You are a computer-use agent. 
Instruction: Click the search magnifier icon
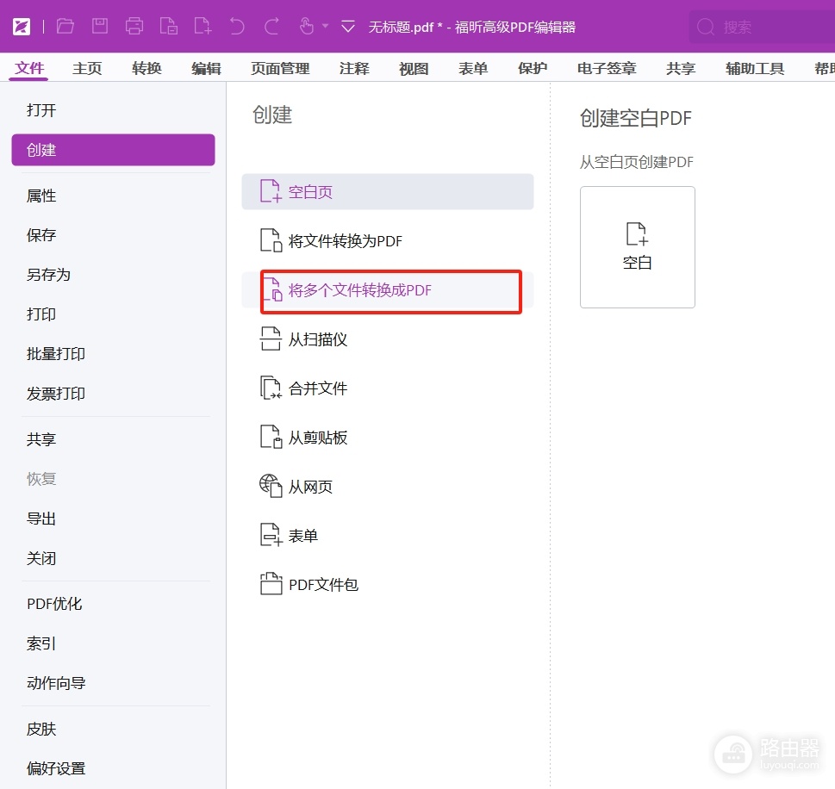(x=706, y=27)
